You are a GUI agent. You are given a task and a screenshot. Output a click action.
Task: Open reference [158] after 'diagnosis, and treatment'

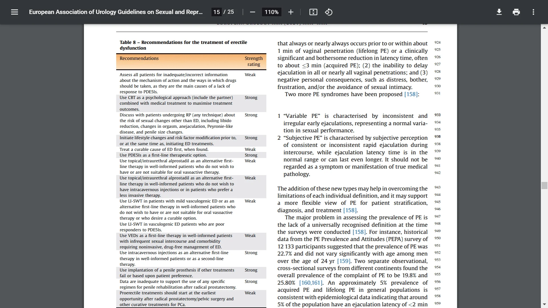[350, 210]
